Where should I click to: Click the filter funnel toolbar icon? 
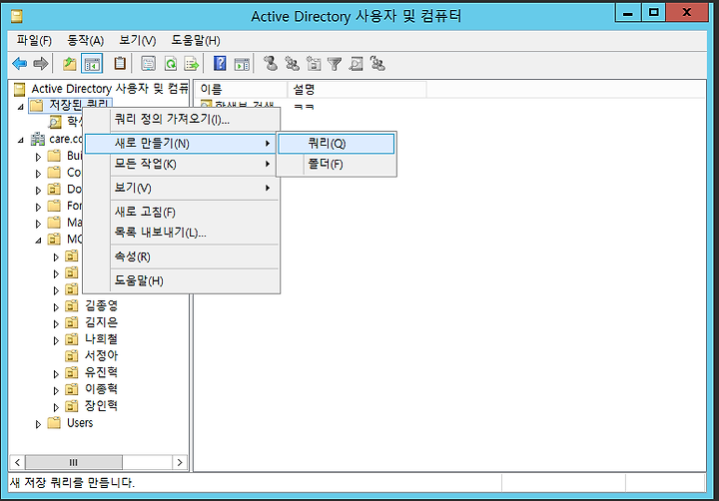coord(335,64)
